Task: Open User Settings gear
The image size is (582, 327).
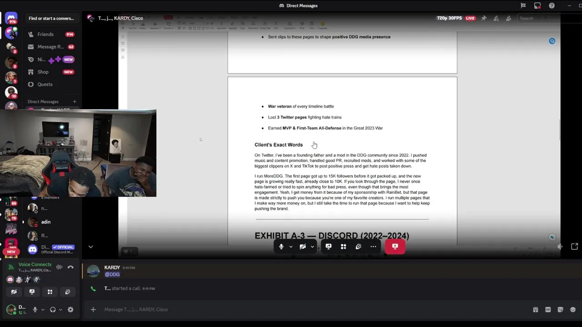Action: (70, 310)
